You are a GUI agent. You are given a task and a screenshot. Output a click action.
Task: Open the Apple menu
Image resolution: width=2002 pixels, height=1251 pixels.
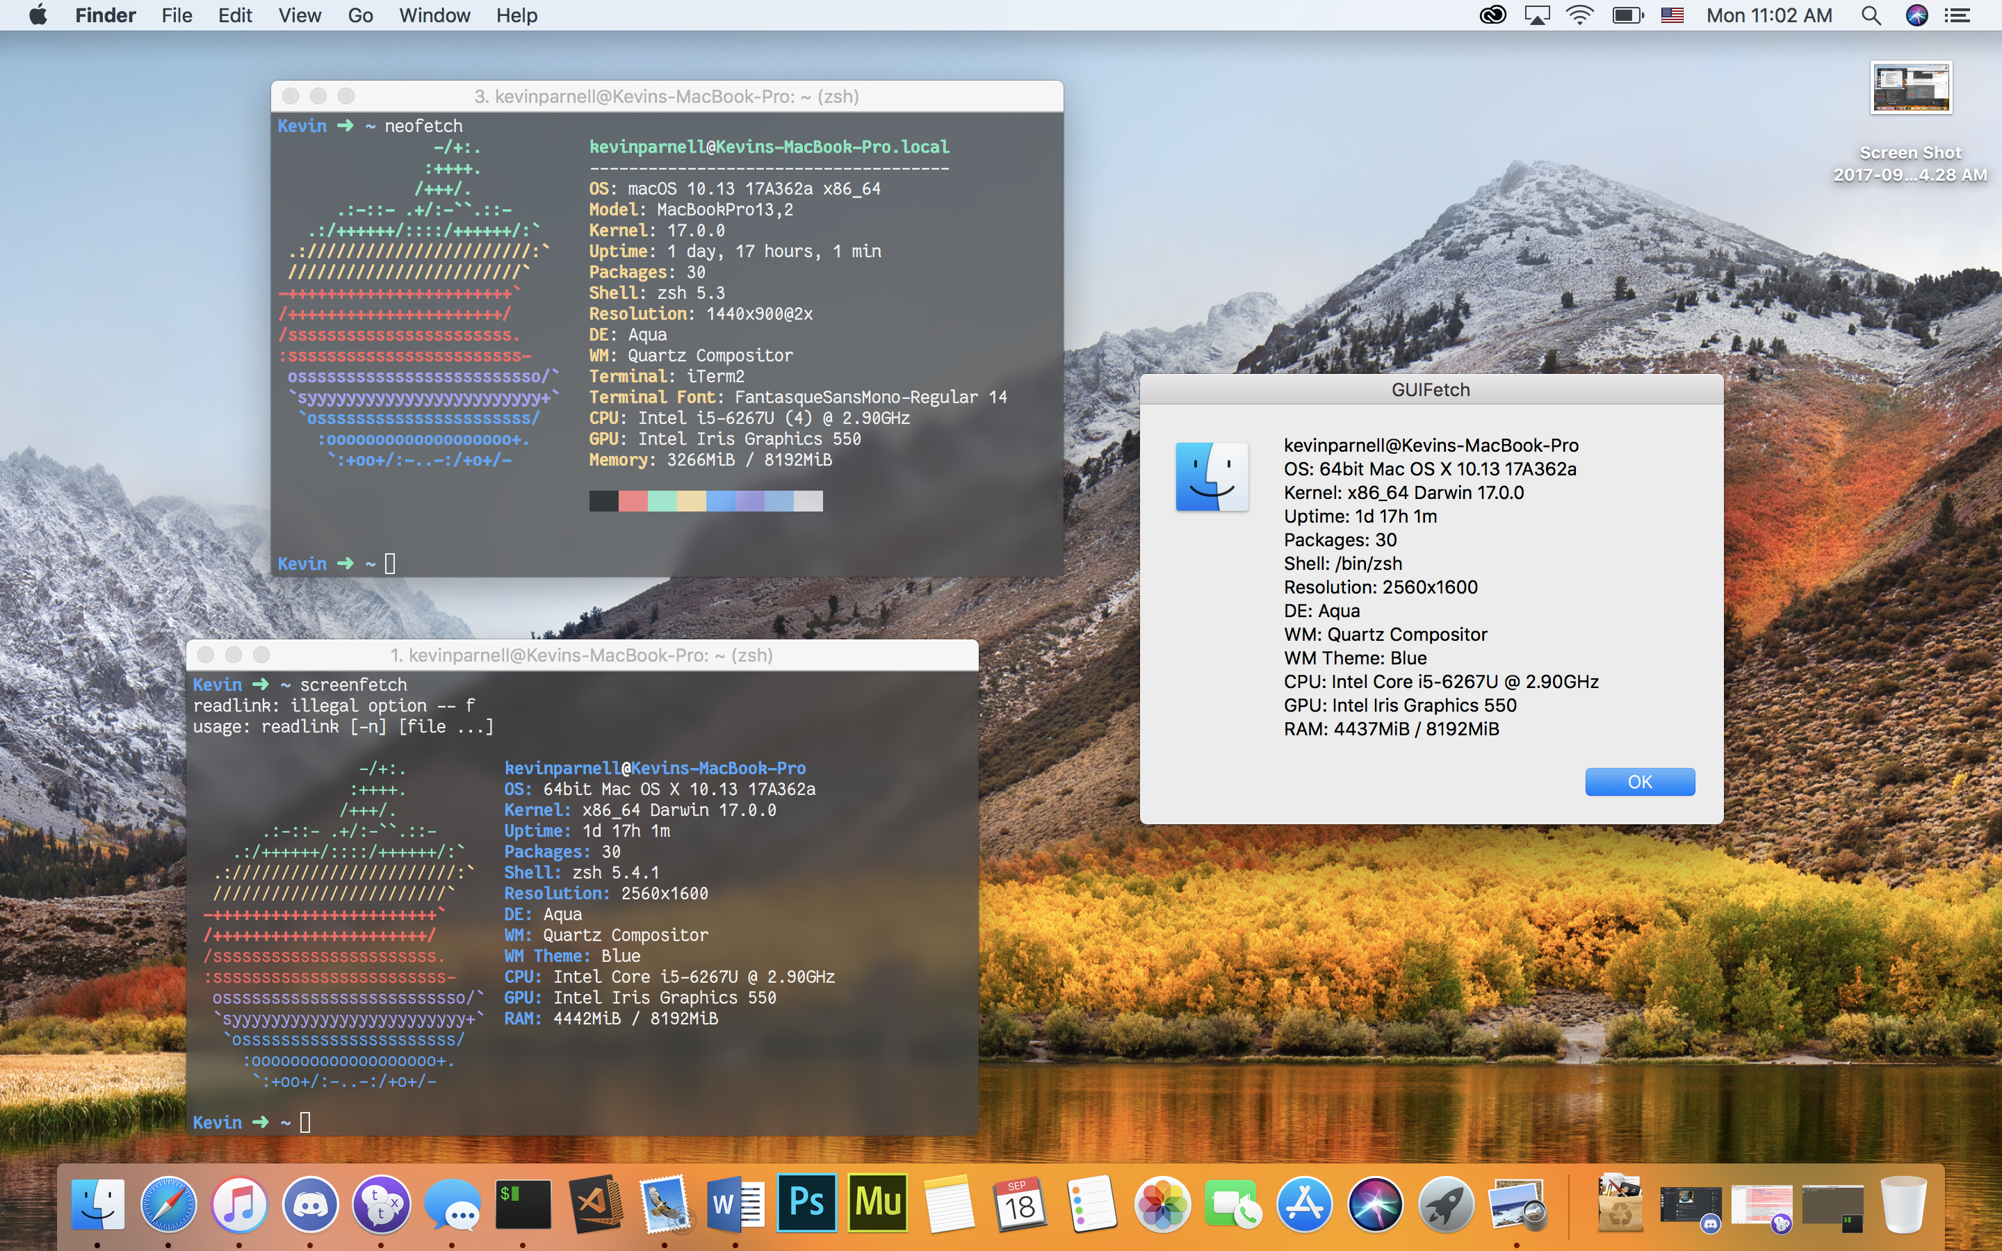38,15
